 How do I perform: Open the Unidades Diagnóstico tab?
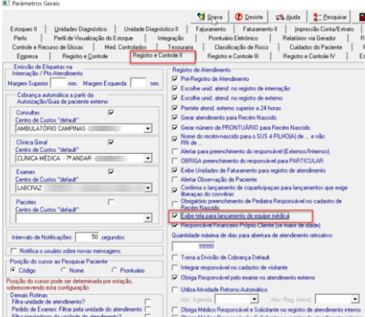[81, 29]
